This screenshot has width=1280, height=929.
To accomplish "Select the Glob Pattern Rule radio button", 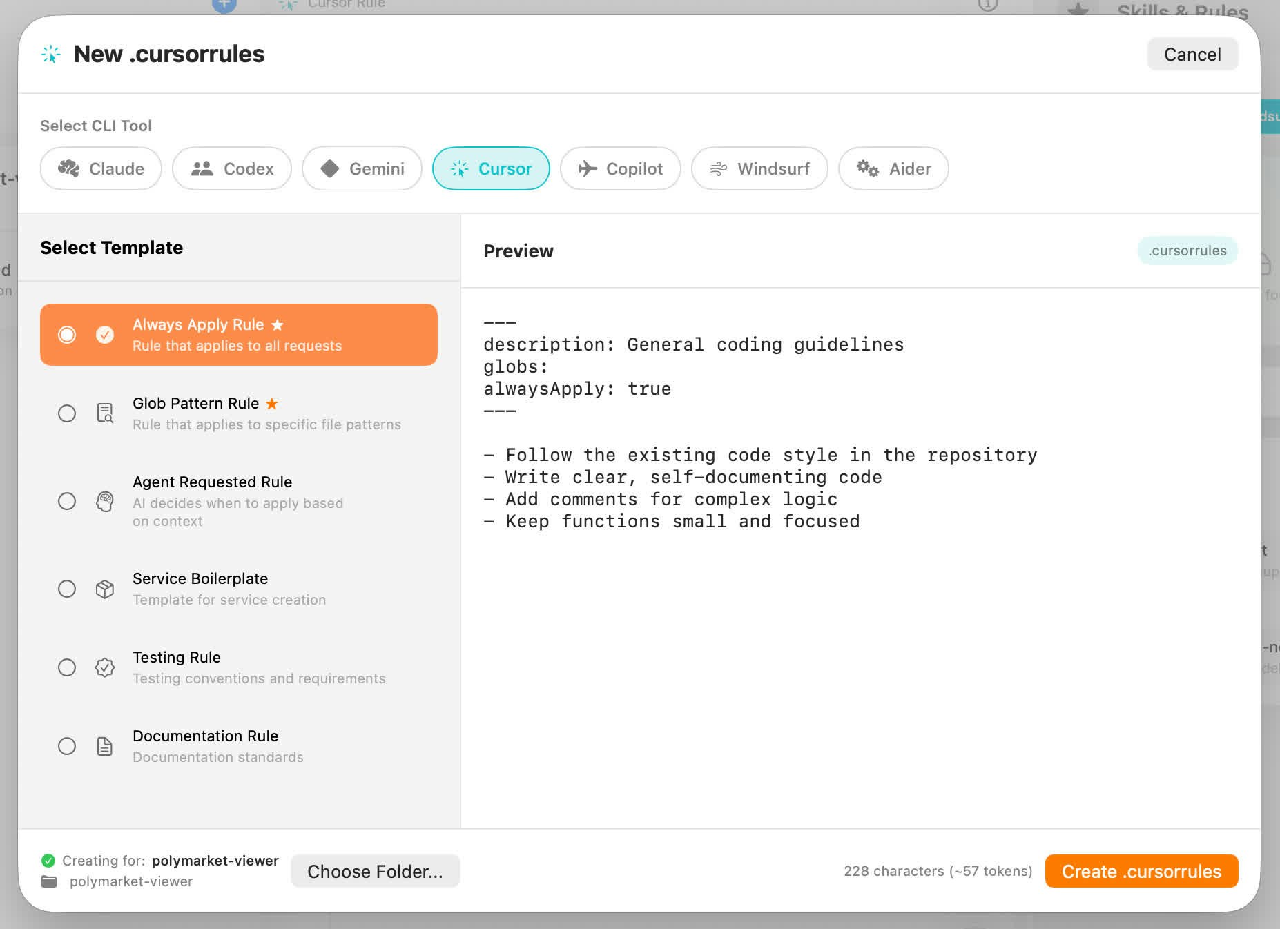I will [x=67, y=413].
